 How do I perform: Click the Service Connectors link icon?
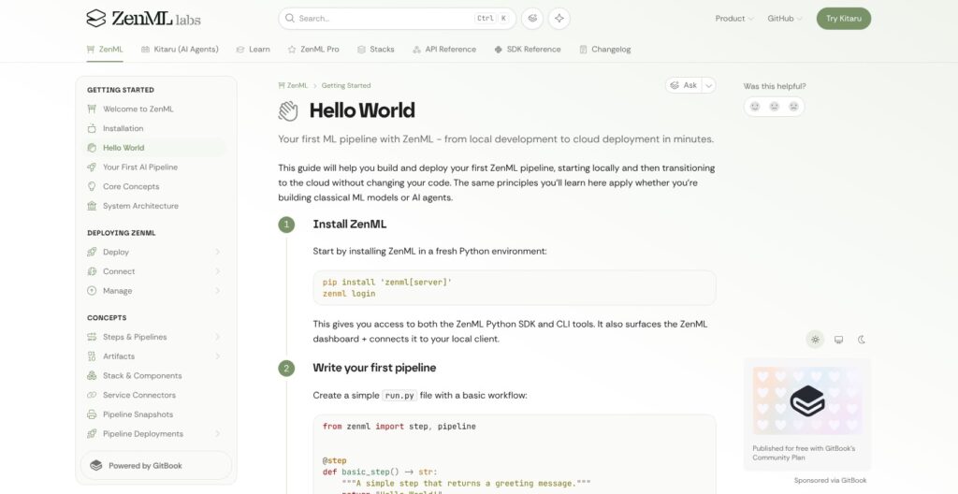(x=92, y=395)
